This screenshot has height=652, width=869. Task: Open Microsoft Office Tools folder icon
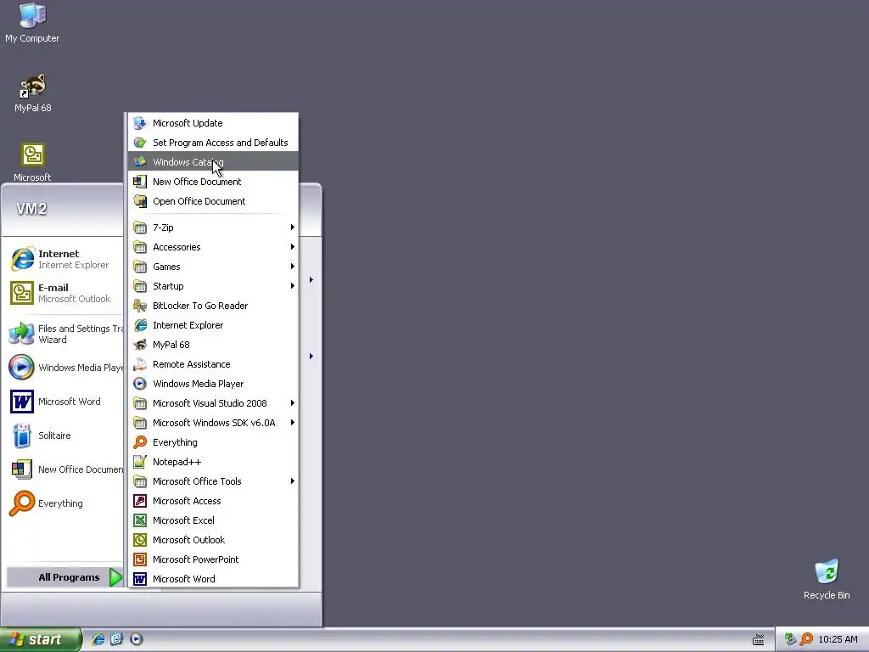140,481
